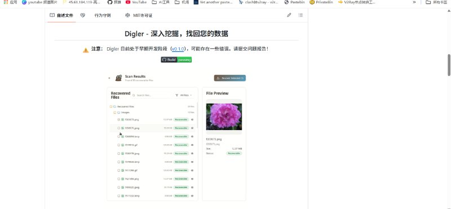
Task: Open the PrivateBin bookmark
Action: click(321, 2)
